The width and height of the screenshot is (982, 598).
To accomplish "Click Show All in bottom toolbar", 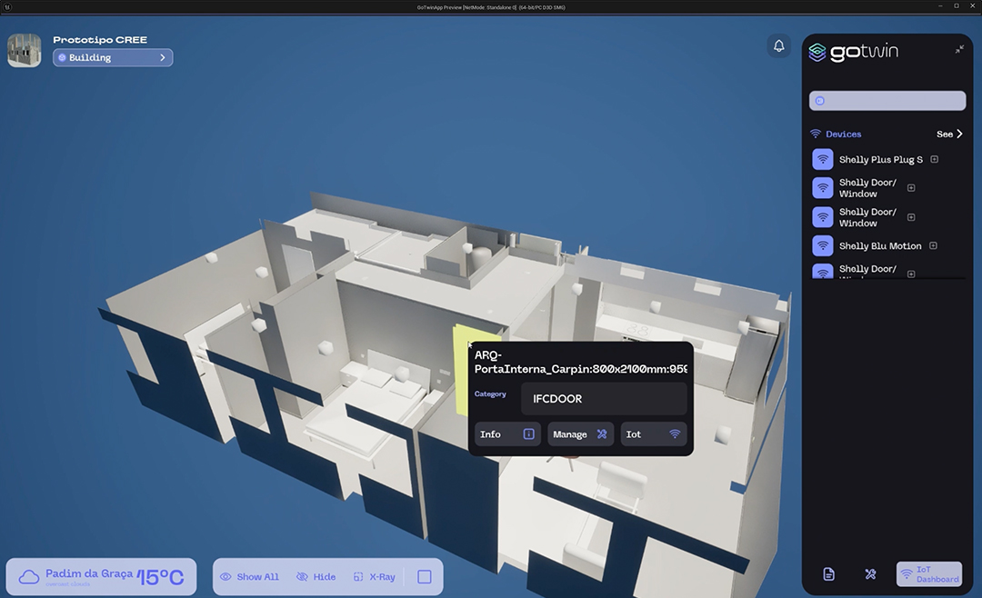I will coord(249,576).
